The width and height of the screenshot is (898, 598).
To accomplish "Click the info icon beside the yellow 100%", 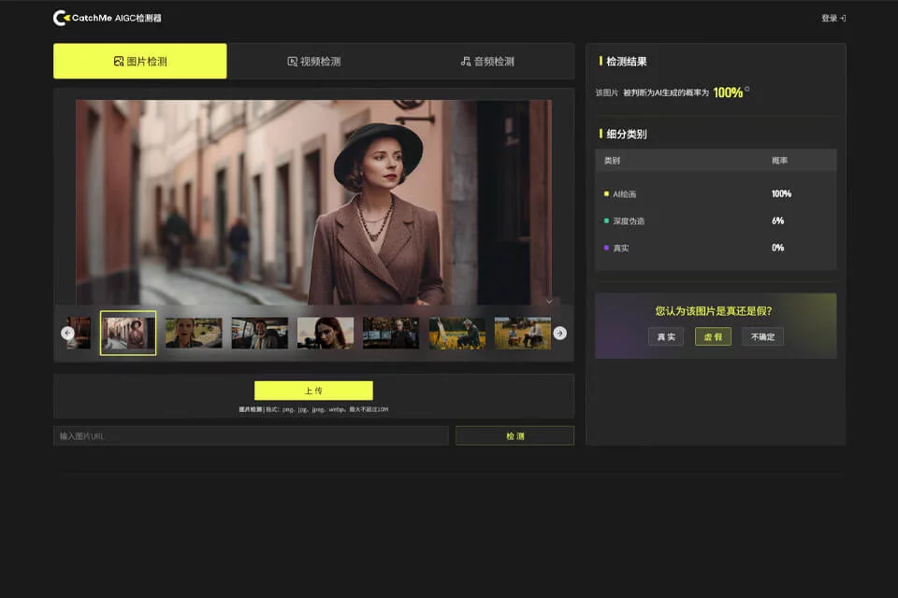I will pos(746,89).
